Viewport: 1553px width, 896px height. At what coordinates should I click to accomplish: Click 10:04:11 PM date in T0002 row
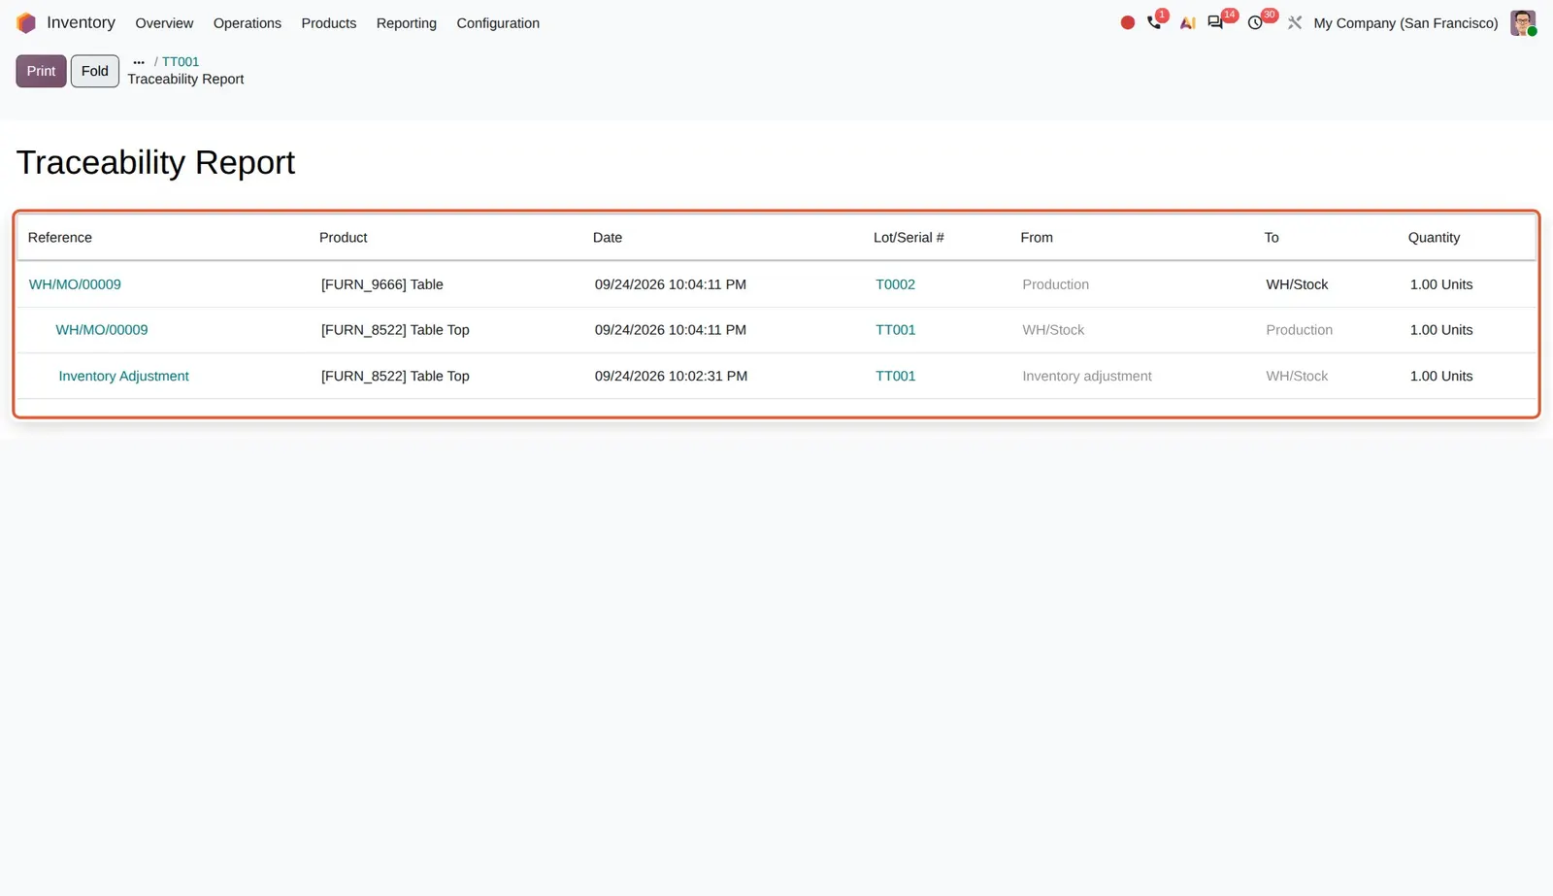(x=670, y=284)
